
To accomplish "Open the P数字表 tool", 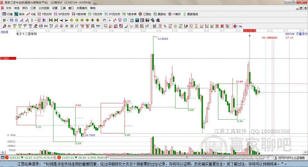I will 79,14.
